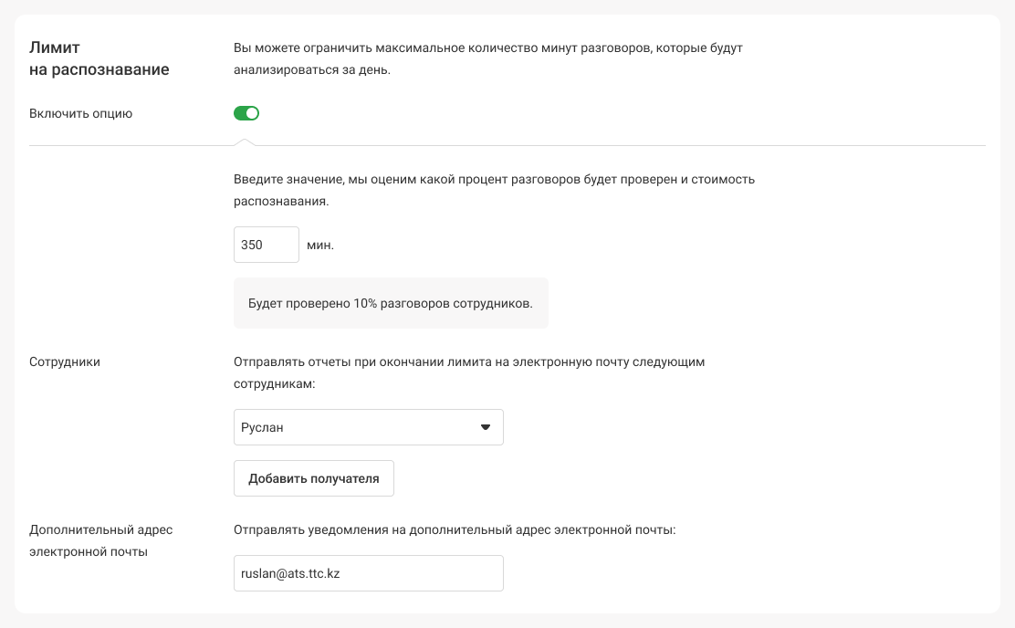Click the "Будет проверено 10% разговоров" info box
The width and height of the screenshot is (1015, 628).
pos(391,303)
